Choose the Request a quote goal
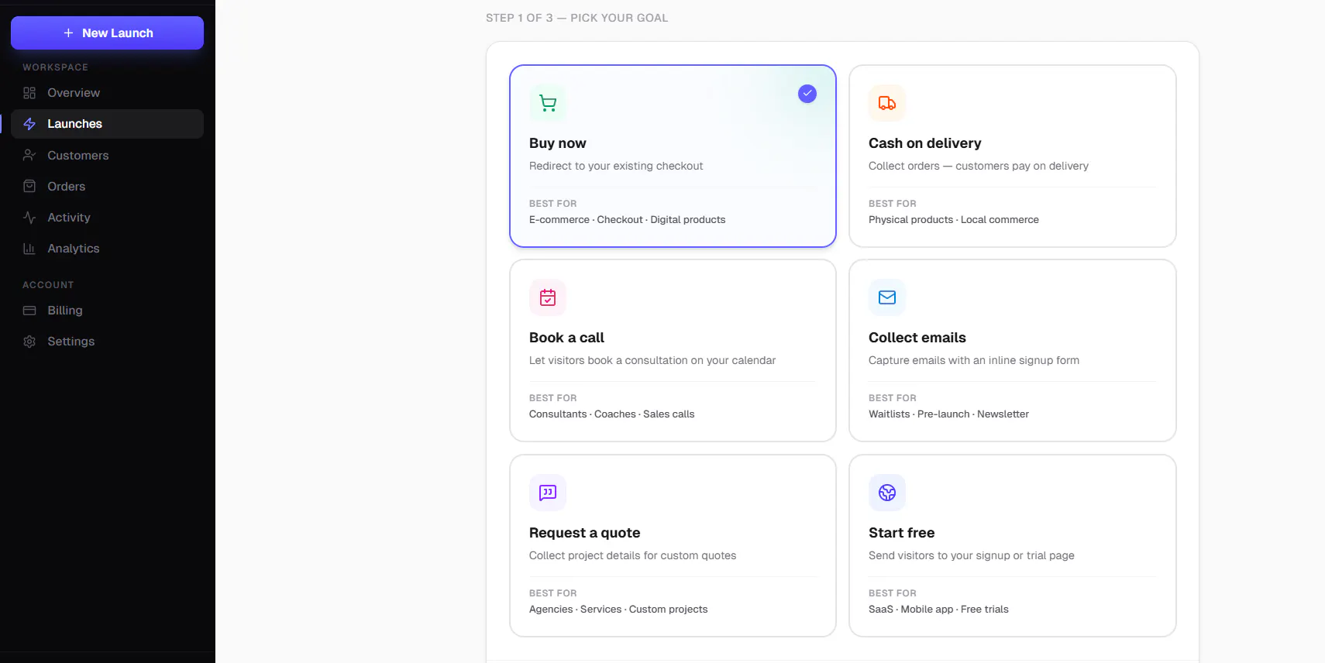This screenshot has height=663, width=1325. tap(673, 545)
